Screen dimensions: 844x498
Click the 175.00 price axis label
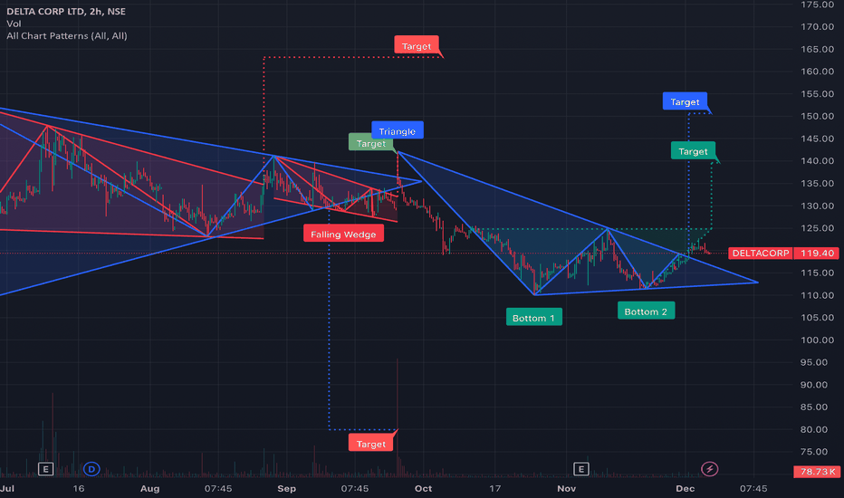(817, 5)
